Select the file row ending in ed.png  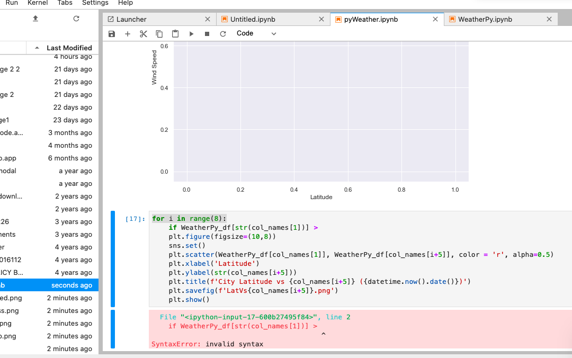pyautogui.click(x=49, y=298)
